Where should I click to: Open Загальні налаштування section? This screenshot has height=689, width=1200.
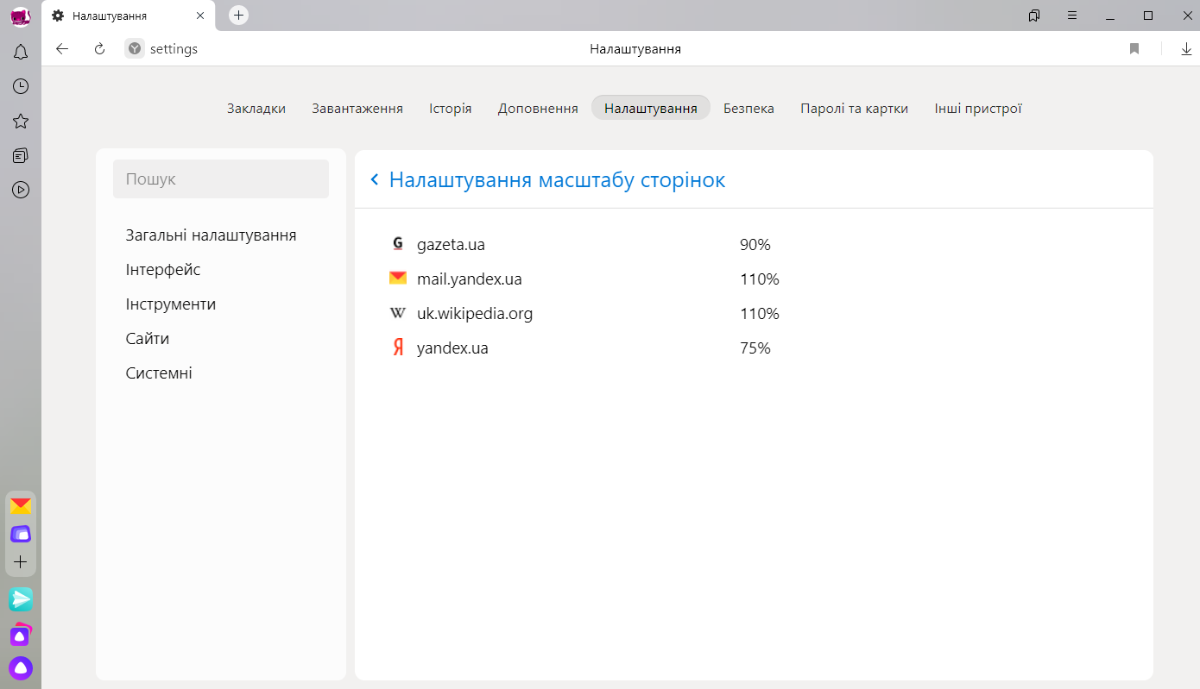point(211,235)
